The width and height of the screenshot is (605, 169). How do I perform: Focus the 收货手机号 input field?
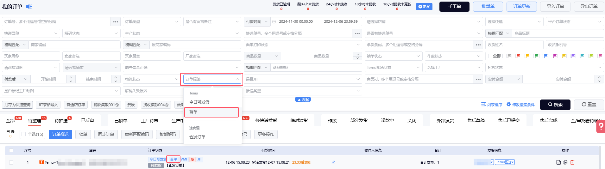pyautogui.click(x=575, y=45)
